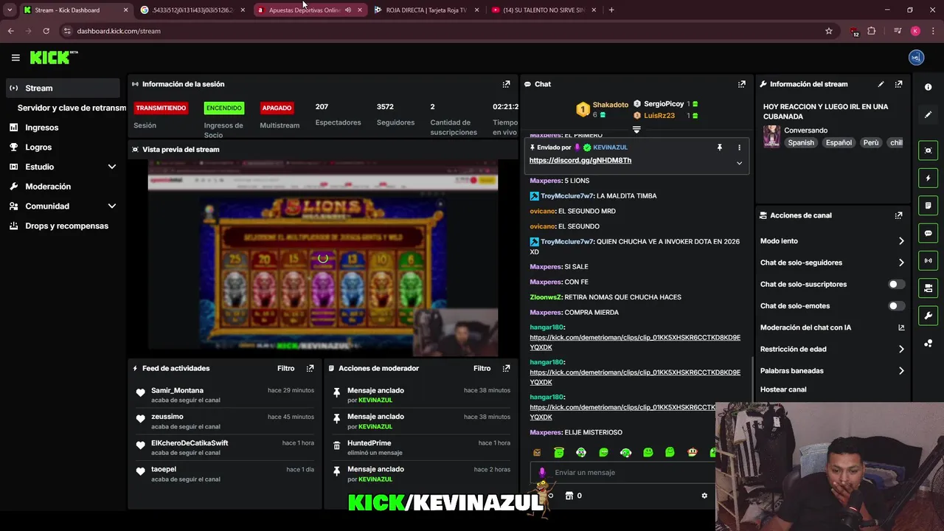Toggle Chat de solo-emotes switch
The height and width of the screenshot is (531, 944).
(x=896, y=305)
